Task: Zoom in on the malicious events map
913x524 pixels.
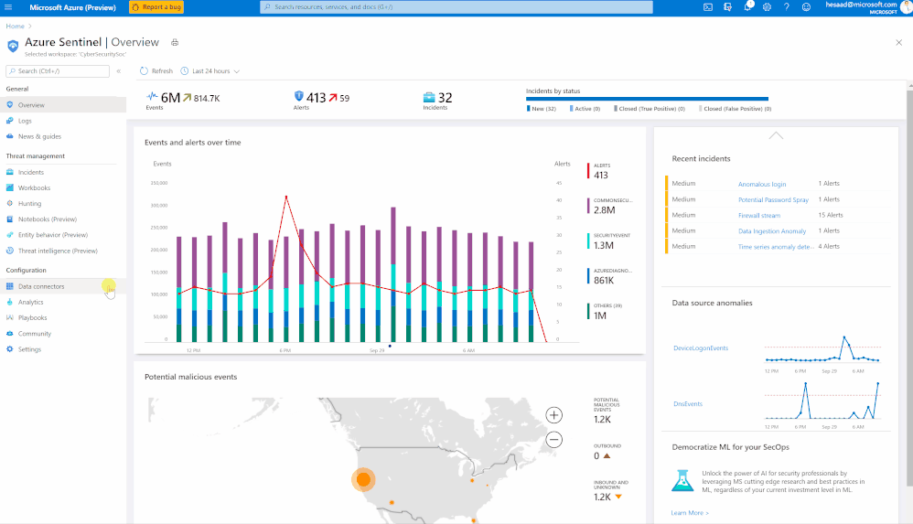Action: 553,415
